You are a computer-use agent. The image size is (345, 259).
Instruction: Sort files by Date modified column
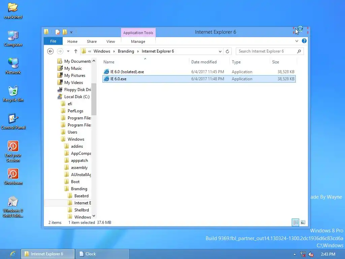click(209, 62)
